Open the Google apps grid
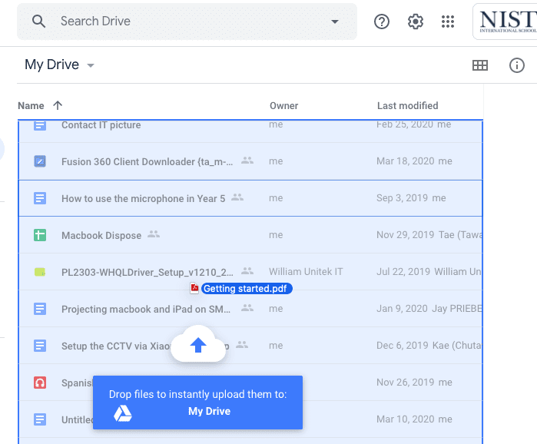Viewport: 537px width, 444px height. pos(449,22)
